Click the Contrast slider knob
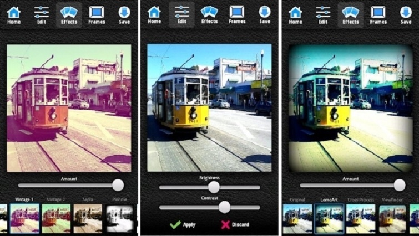Image resolution: width=419 pixels, height=236 pixels. (224, 207)
